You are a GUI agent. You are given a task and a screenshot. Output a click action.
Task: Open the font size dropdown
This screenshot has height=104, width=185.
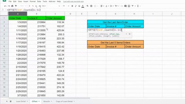(x=66, y=6)
